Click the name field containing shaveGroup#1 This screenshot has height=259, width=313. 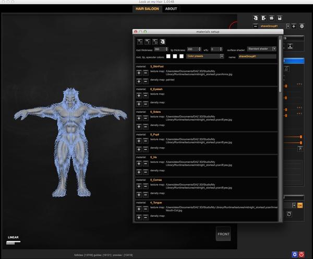257,56
